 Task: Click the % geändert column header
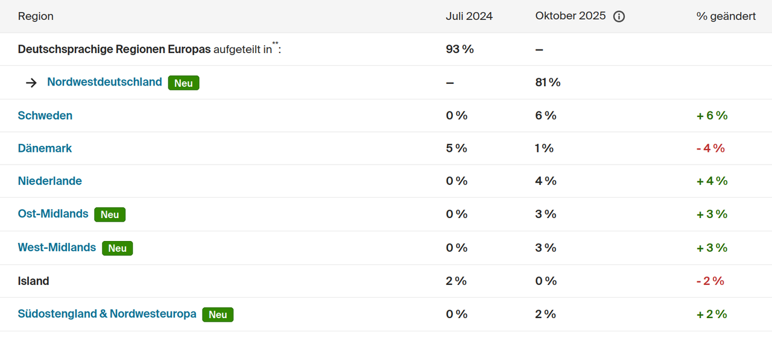click(x=726, y=16)
